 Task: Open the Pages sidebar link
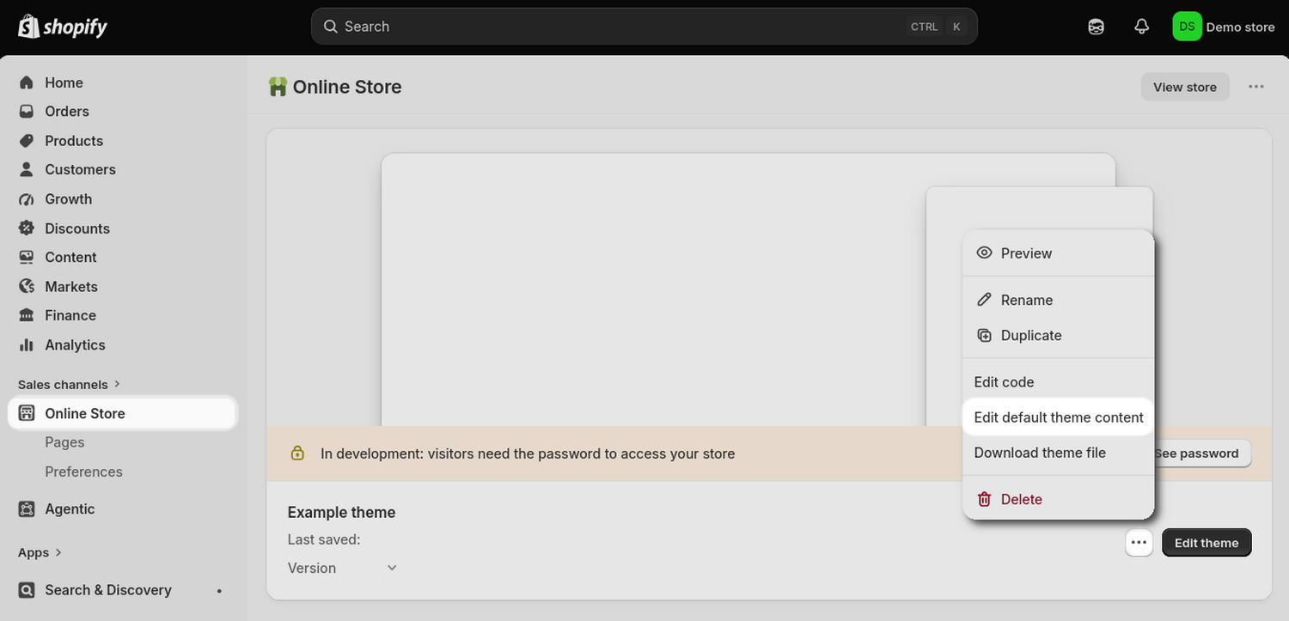64,442
